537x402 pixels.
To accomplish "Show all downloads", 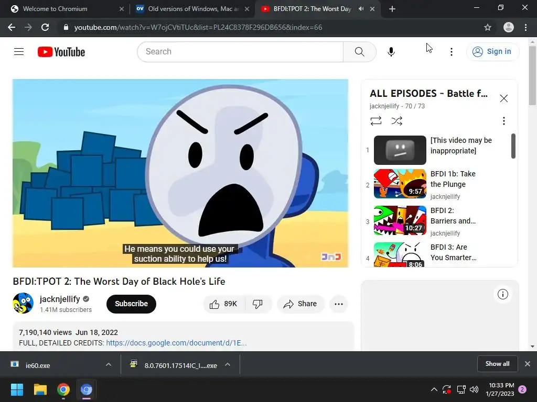I will tap(497, 364).
